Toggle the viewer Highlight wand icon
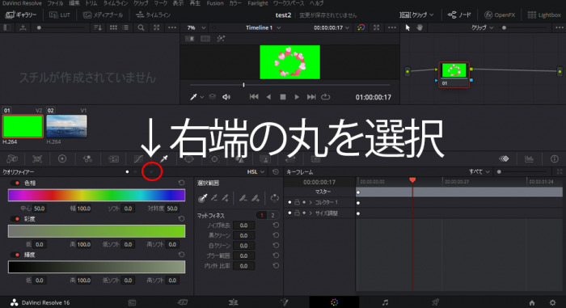 pos(221,39)
